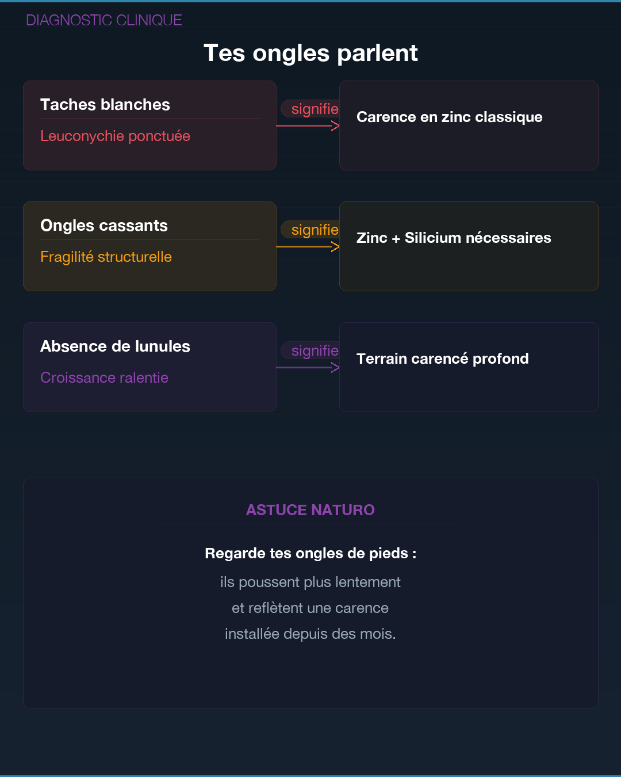Select the "Absence de lunules" heading

115,346
